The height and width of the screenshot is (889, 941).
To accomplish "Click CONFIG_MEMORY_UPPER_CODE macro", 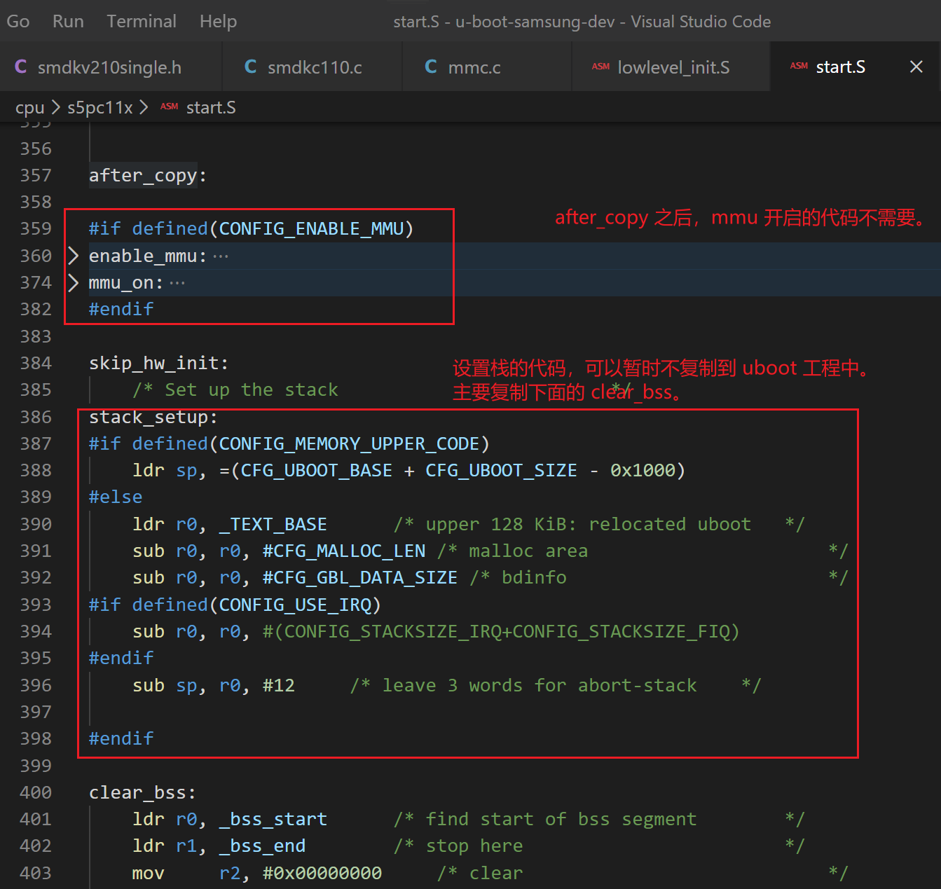I will pos(349,444).
